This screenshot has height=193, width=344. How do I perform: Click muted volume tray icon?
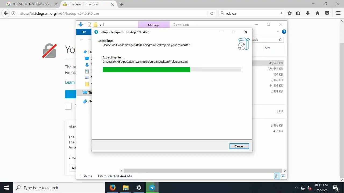tap(309, 188)
